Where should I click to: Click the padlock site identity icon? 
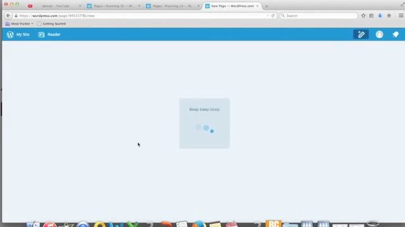tap(16, 16)
